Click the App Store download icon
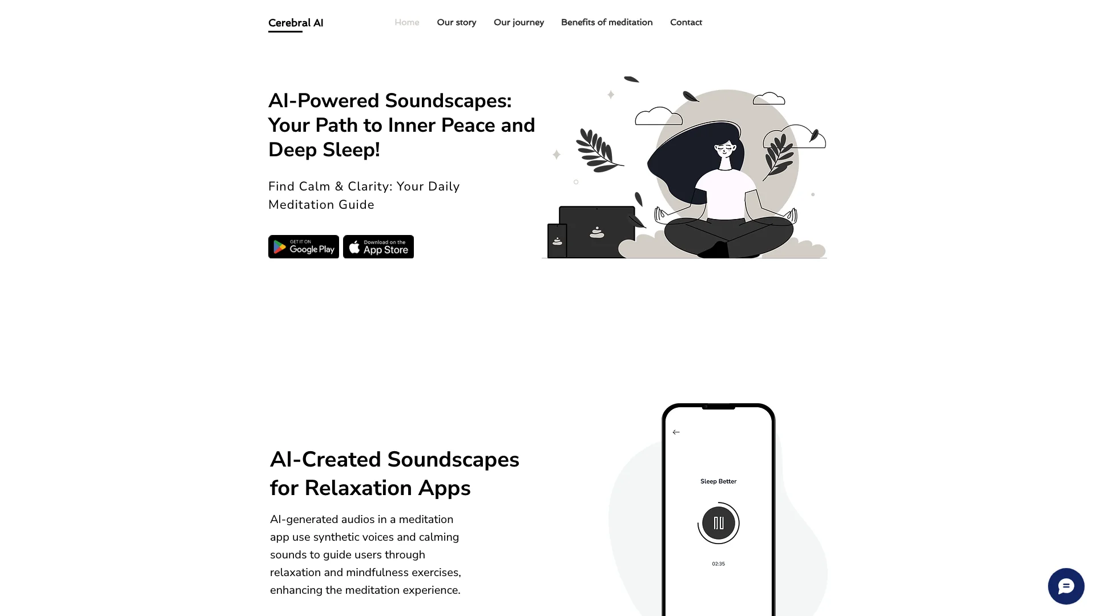Viewport: 1096px width, 616px height. (x=378, y=246)
